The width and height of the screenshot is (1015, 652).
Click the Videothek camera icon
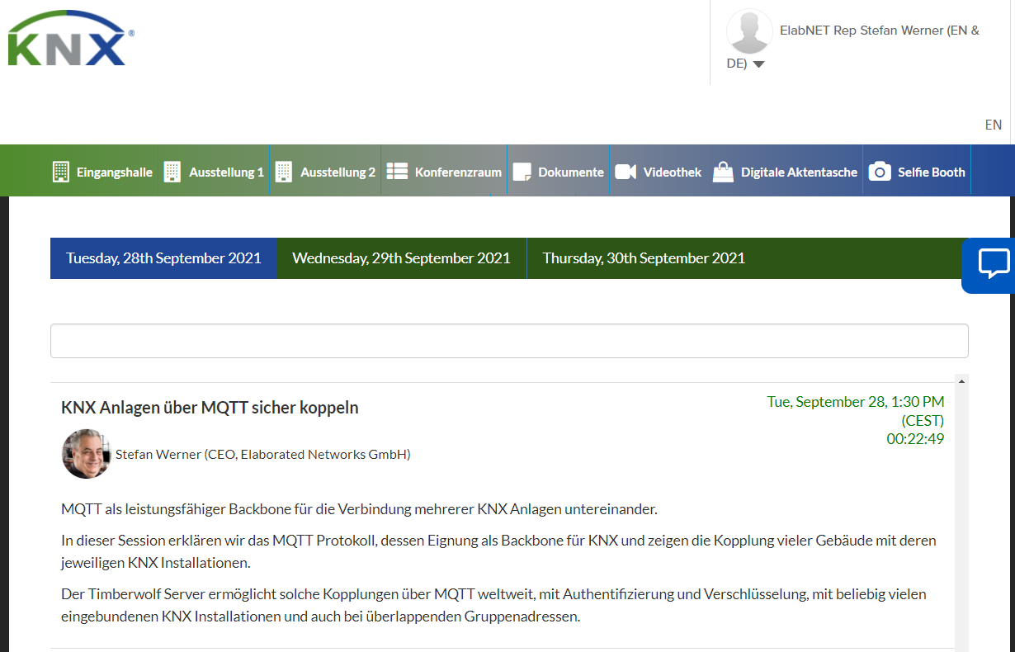click(x=626, y=172)
